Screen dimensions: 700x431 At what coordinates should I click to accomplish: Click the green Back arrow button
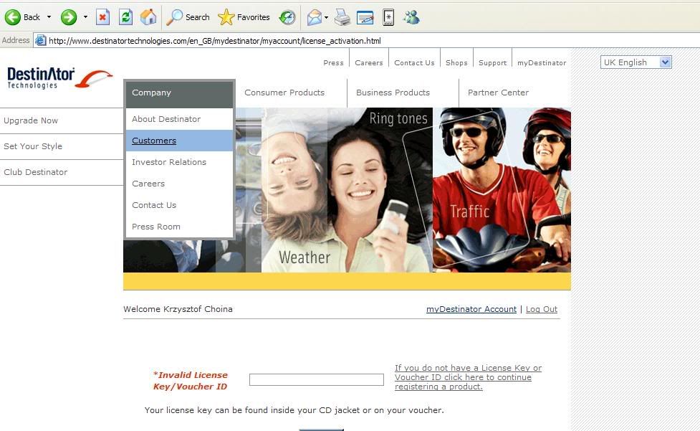point(12,17)
